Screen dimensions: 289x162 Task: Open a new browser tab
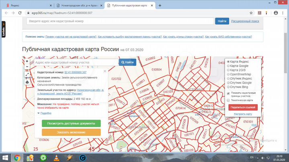tap(160, 6)
